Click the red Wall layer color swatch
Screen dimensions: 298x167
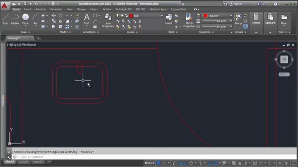pyautogui.click(x=131, y=16)
